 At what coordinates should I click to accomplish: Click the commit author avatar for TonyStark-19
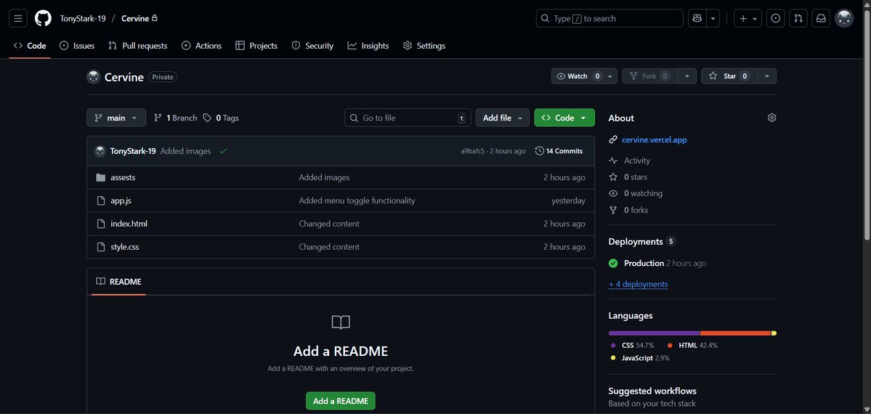click(100, 151)
